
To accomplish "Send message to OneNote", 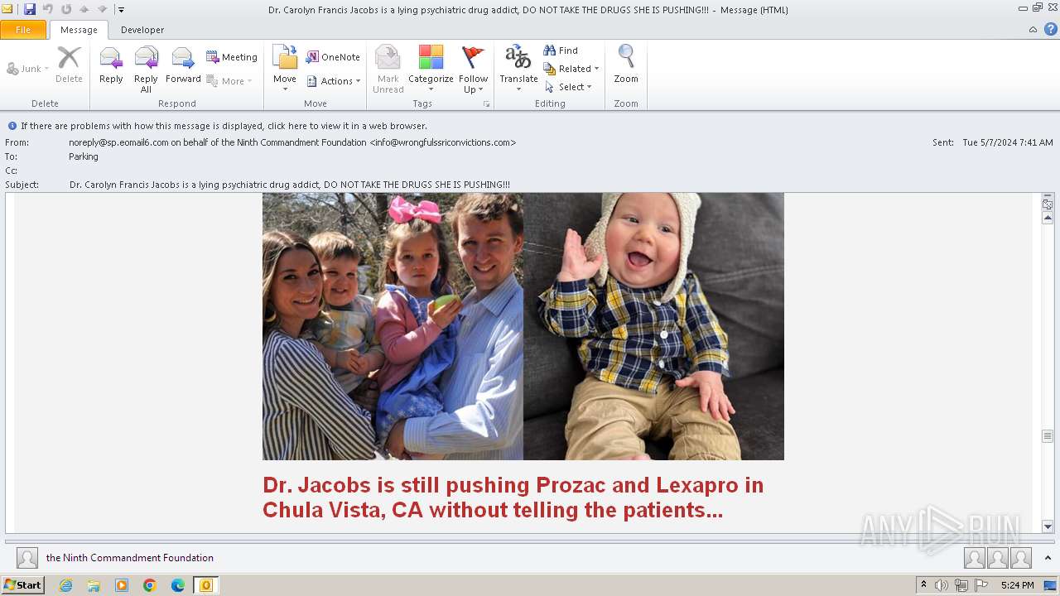I will (333, 57).
